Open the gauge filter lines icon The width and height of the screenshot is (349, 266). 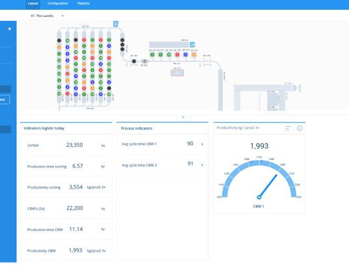pyautogui.click(x=288, y=128)
